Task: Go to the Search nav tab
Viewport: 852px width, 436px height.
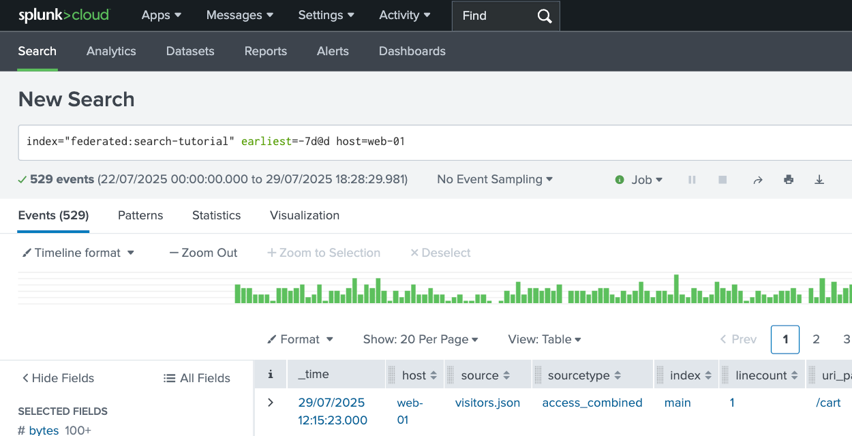Action: tap(37, 51)
